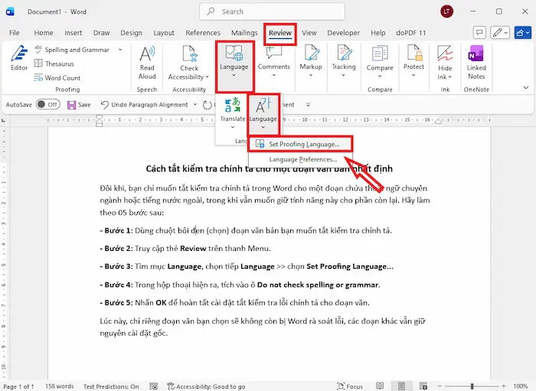536x391 pixels.
Task: Toggle the AutoSave switch
Action: 47,105
